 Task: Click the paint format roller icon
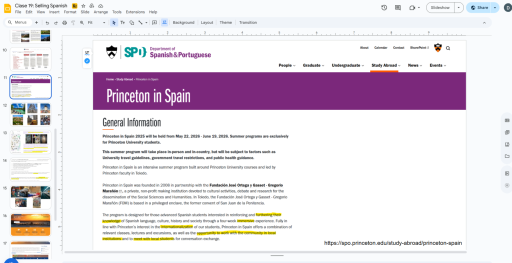point(73,22)
